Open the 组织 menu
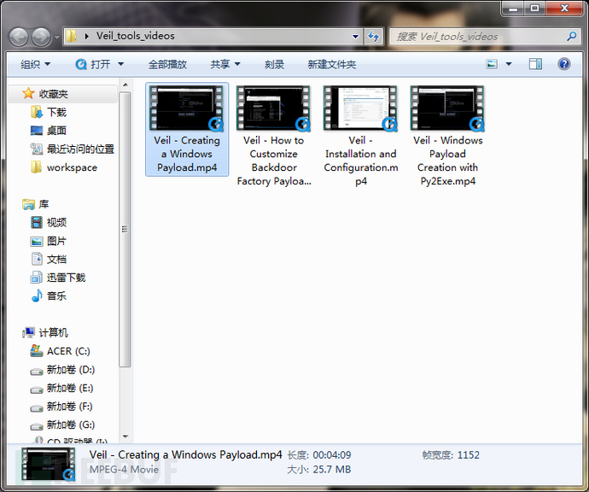The height and width of the screenshot is (492, 589). 35,64
